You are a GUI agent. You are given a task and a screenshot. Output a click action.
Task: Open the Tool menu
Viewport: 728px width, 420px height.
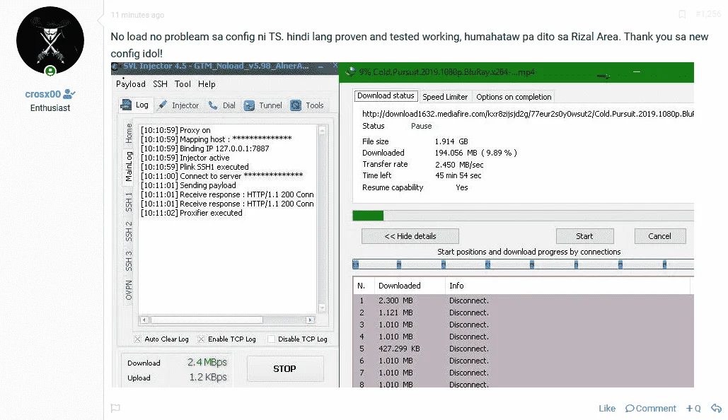tap(183, 84)
